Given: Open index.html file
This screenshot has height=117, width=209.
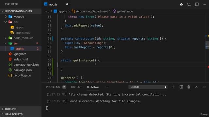Looking at the screenshot, I should (21, 59).
